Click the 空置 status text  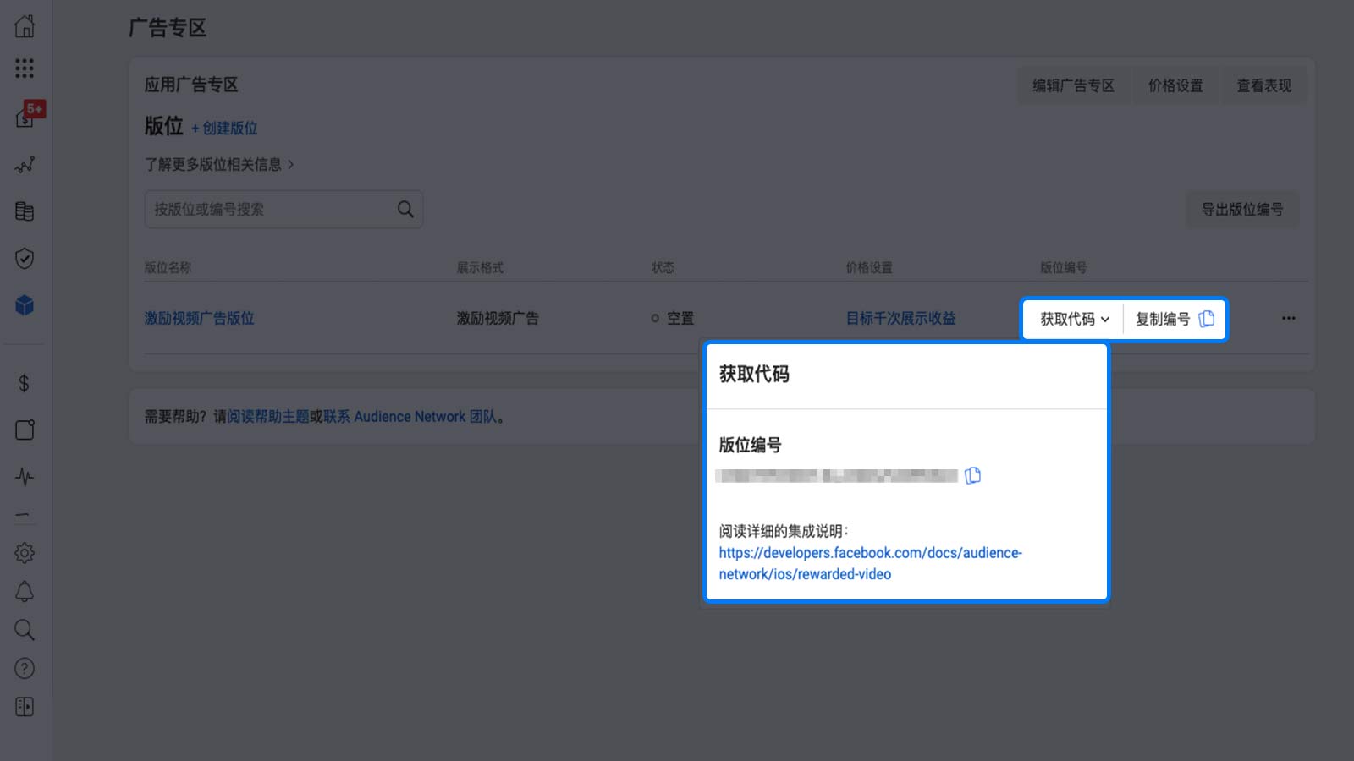(x=680, y=318)
